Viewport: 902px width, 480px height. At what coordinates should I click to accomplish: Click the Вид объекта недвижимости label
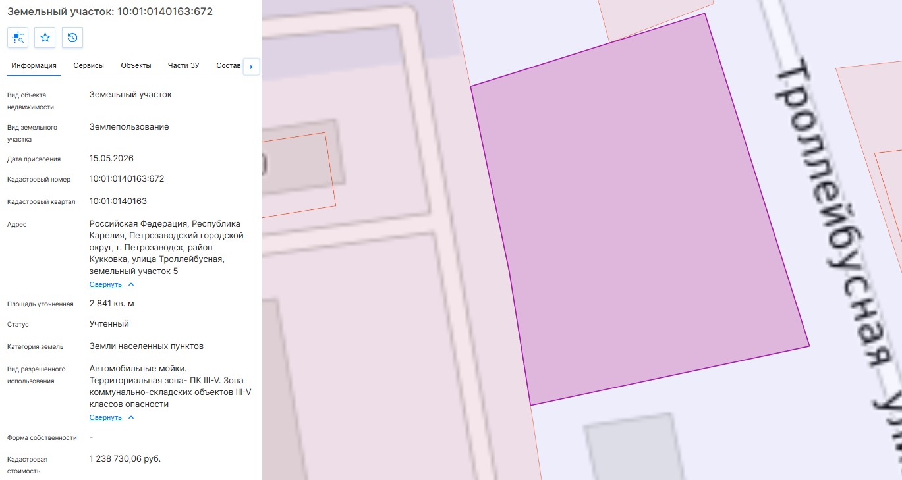coord(31,101)
